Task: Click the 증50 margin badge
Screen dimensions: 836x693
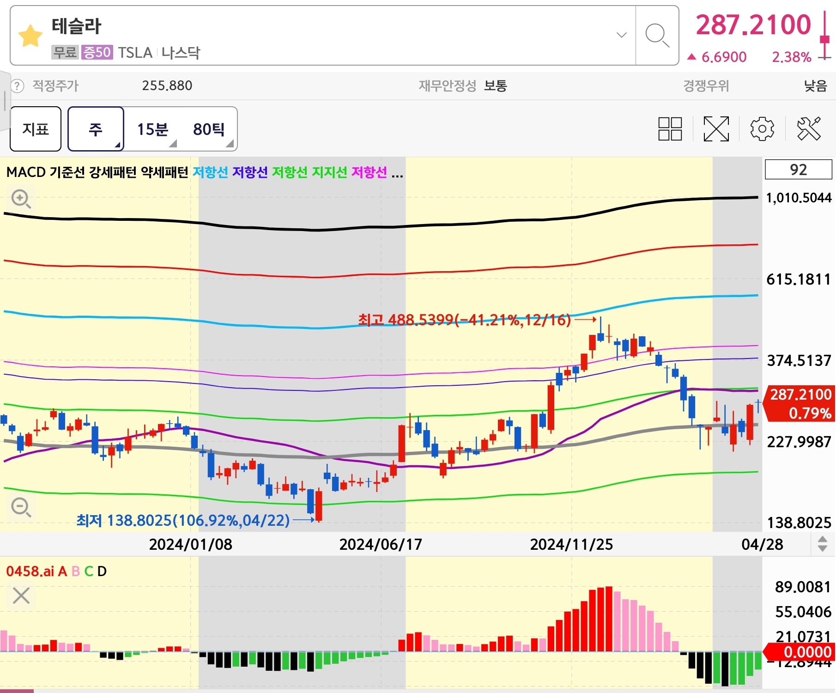Action: 97,52
